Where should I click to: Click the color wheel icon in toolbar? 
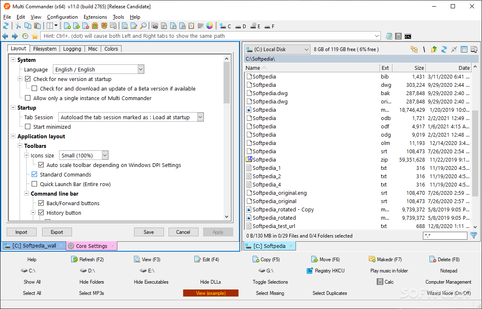(x=210, y=26)
